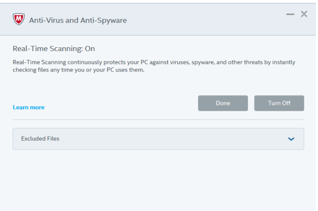Image resolution: width=318 pixels, height=211 pixels.
Task: Click the gray Turn Off button
Action: (279, 103)
